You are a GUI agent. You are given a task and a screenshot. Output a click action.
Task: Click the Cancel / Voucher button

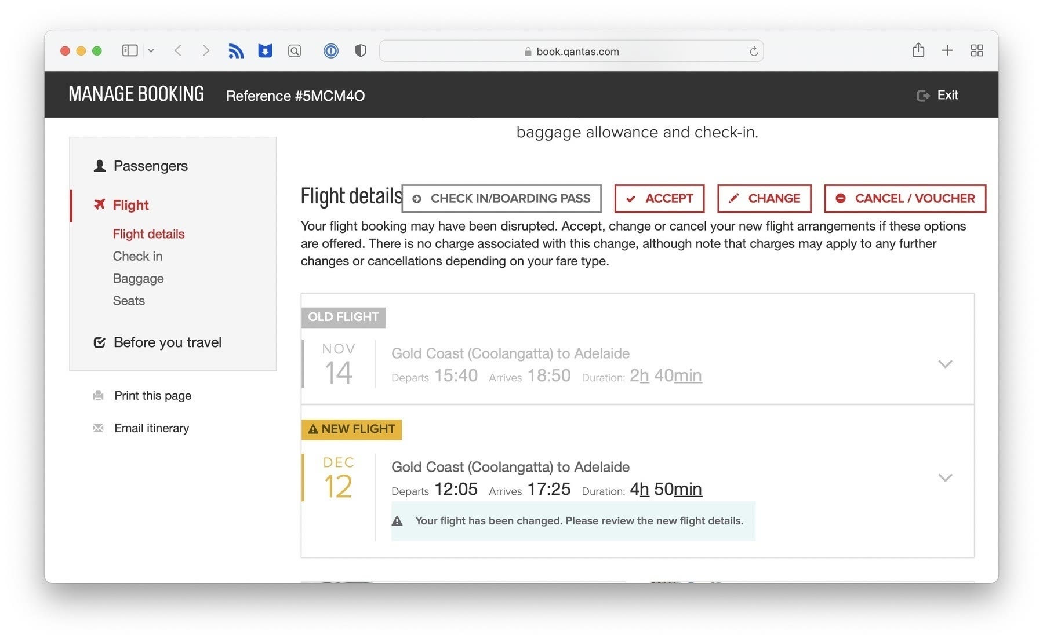tap(904, 199)
